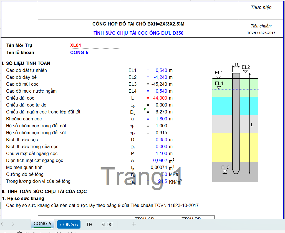
Task: Select the pile length value 44,000
Action: point(160,98)
